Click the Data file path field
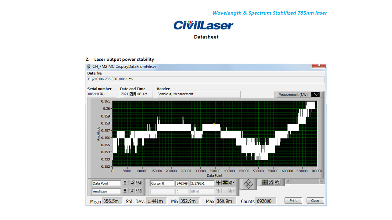392x220 pixels. [x=205, y=79]
